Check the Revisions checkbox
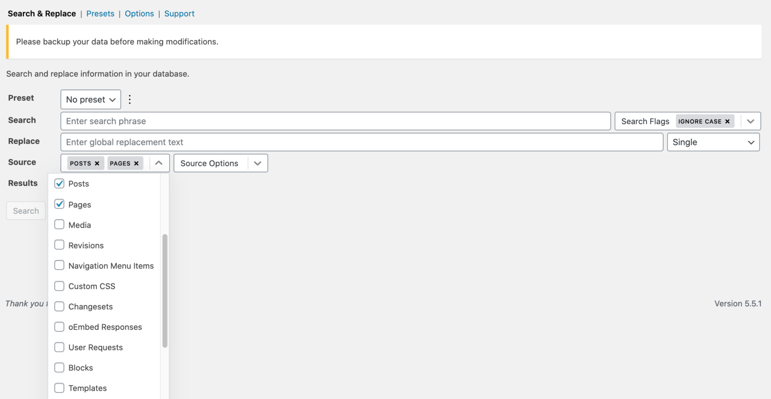 point(59,245)
